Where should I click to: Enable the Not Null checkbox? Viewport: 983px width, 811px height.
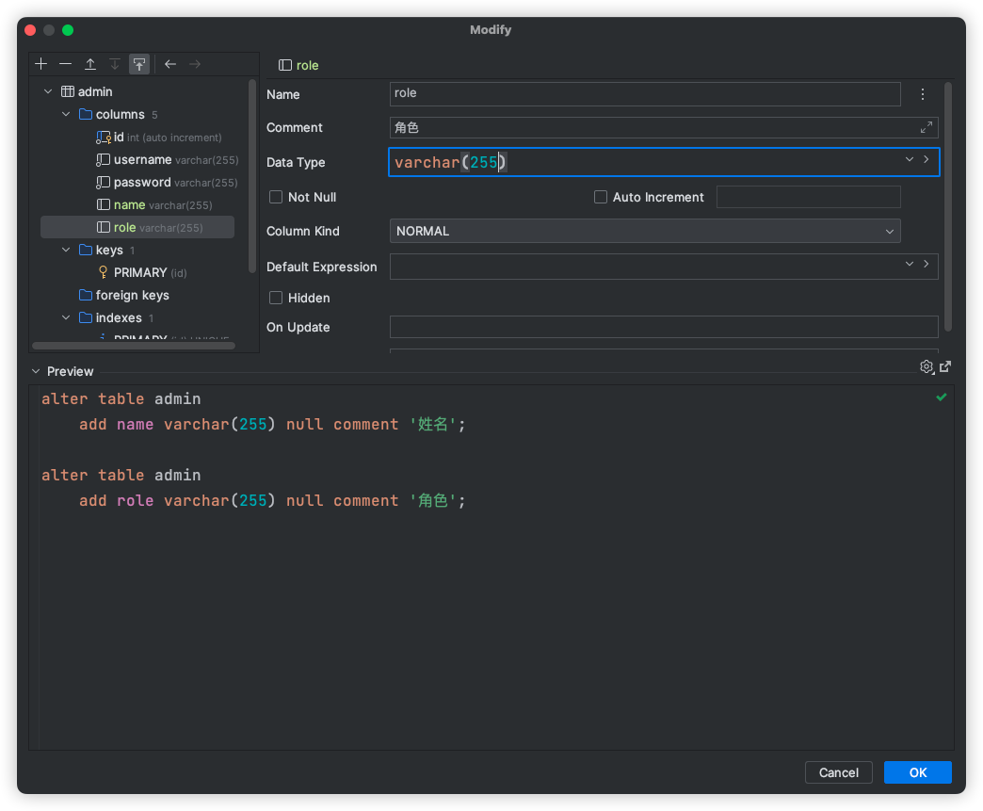276,197
